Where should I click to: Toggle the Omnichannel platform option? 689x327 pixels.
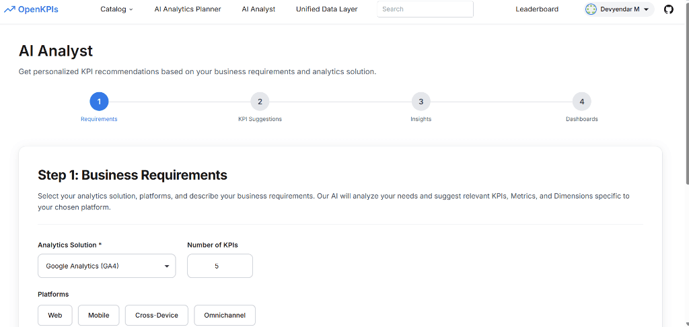pos(225,315)
